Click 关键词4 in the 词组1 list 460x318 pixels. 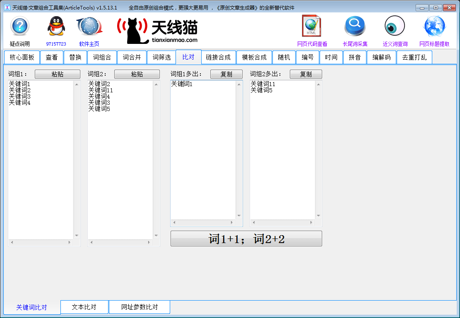19,103
